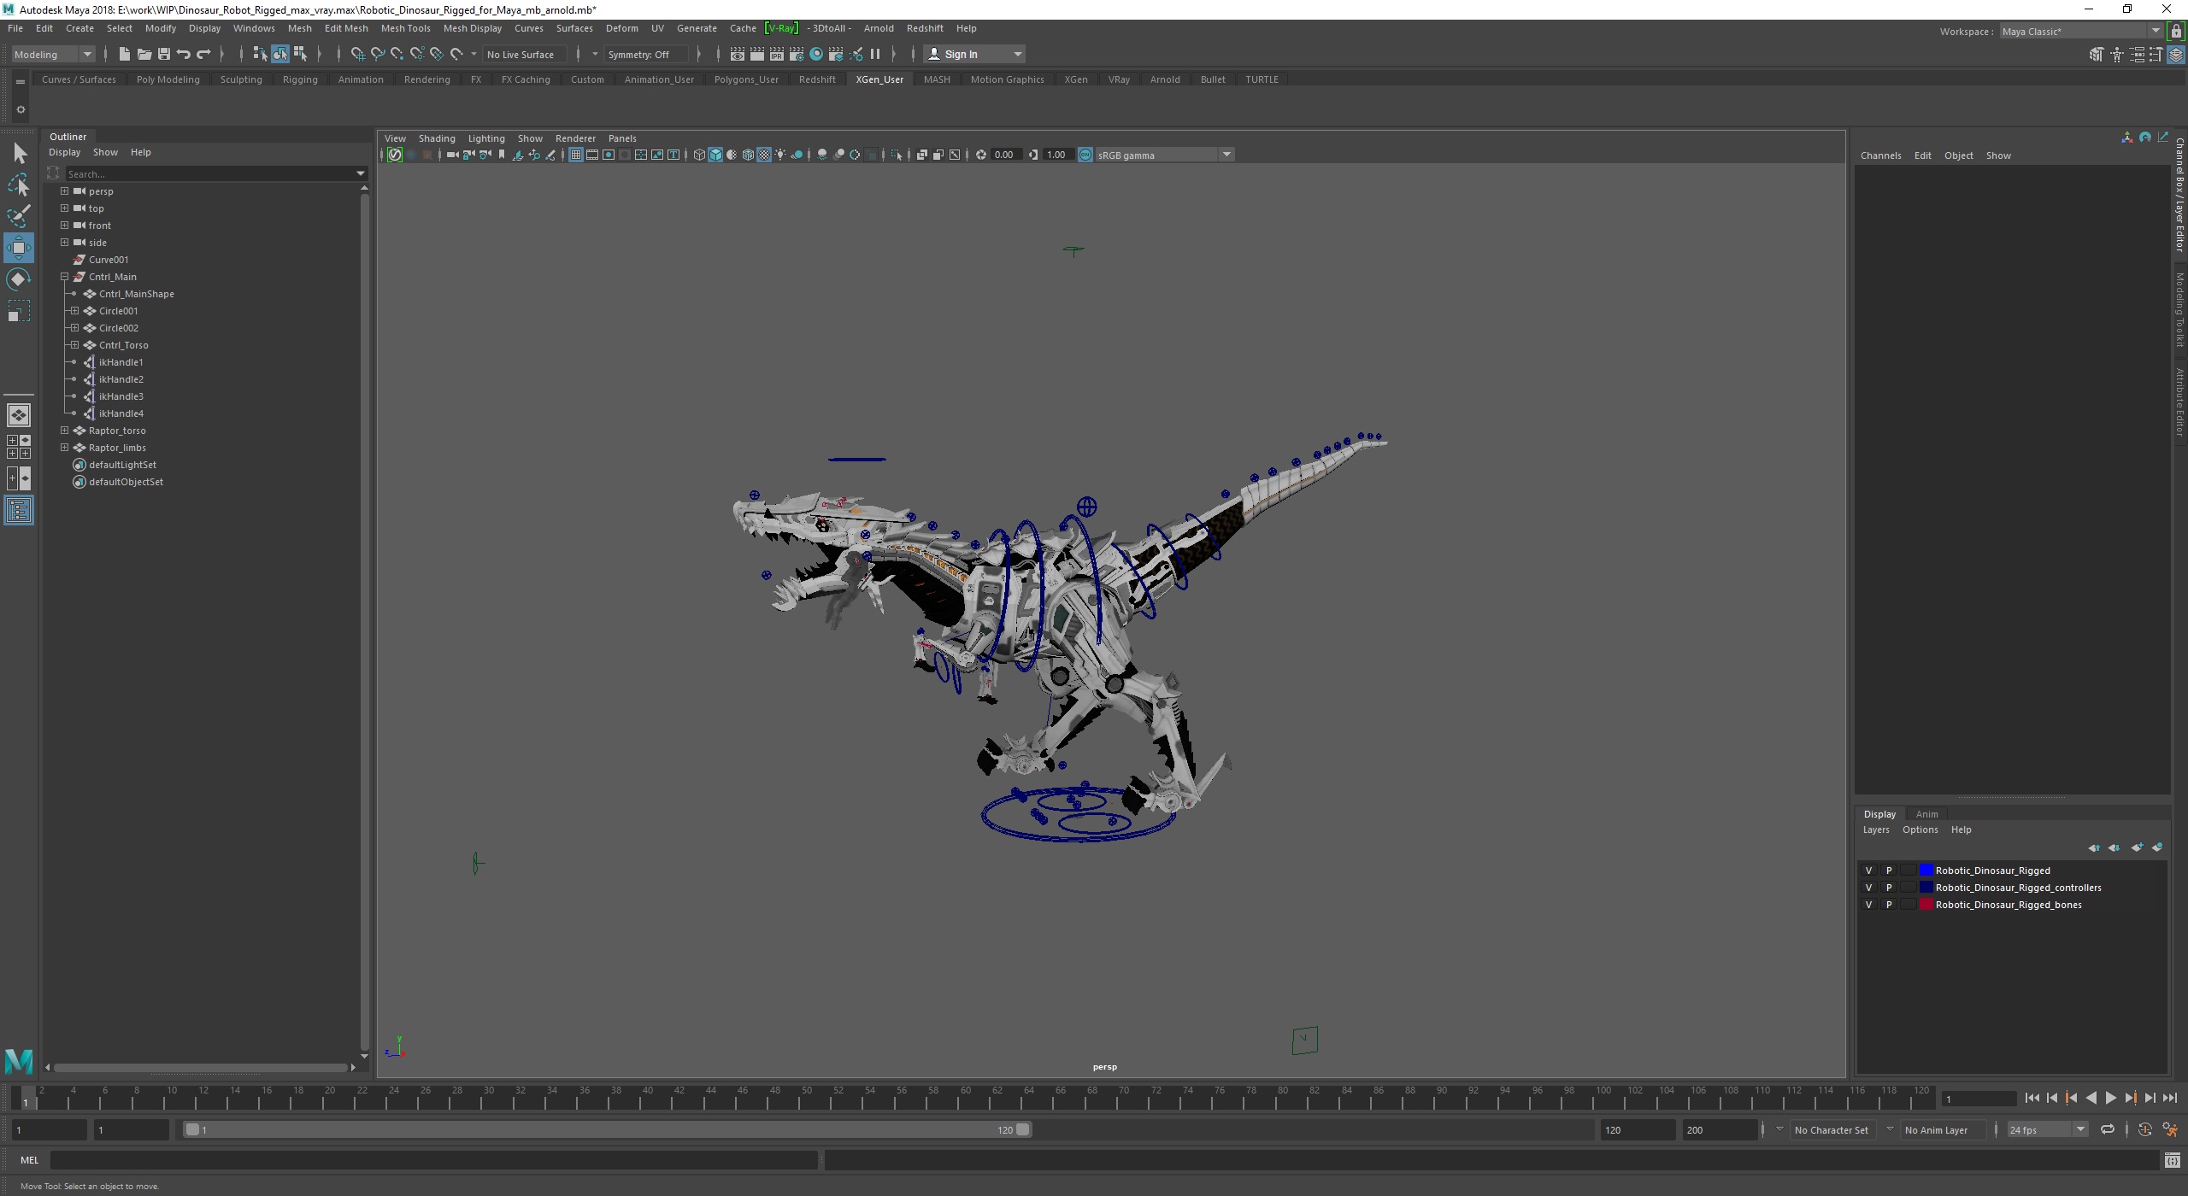Click the New scene icon

click(x=124, y=54)
